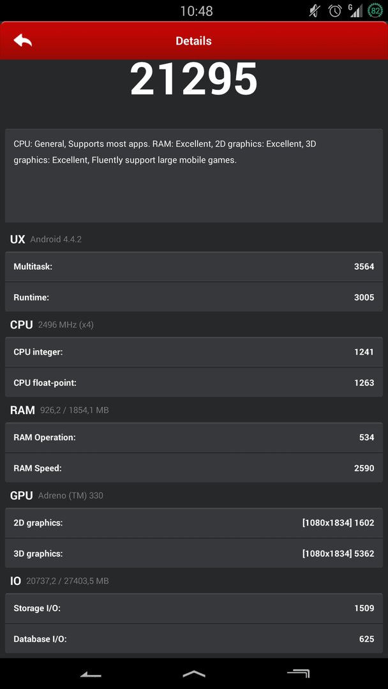Screen dimensions: 388x689
Task: Select the Runtime score row
Action: click(x=194, y=297)
